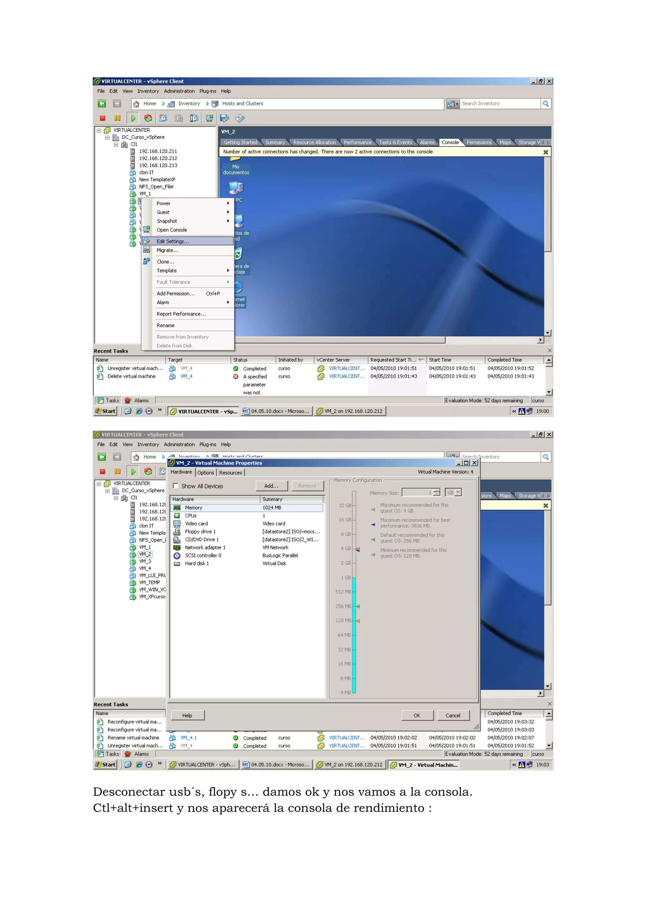
Task: Expand the Guest submenu arrow
Action: 228,212
